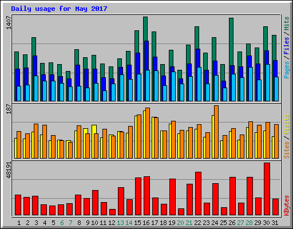
Task: Click day 15 on the x-axis
Action: click(137, 223)
